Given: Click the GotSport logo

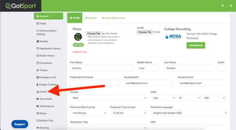Looking at the screenshot, I should (21, 6).
